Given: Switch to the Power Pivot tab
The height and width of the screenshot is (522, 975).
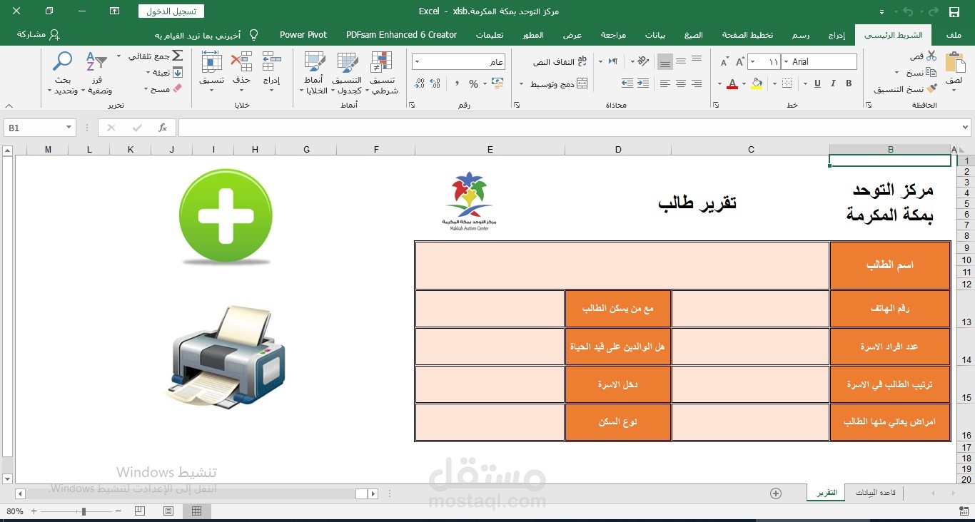Looking at the screenshot, I should coord(303,35).
